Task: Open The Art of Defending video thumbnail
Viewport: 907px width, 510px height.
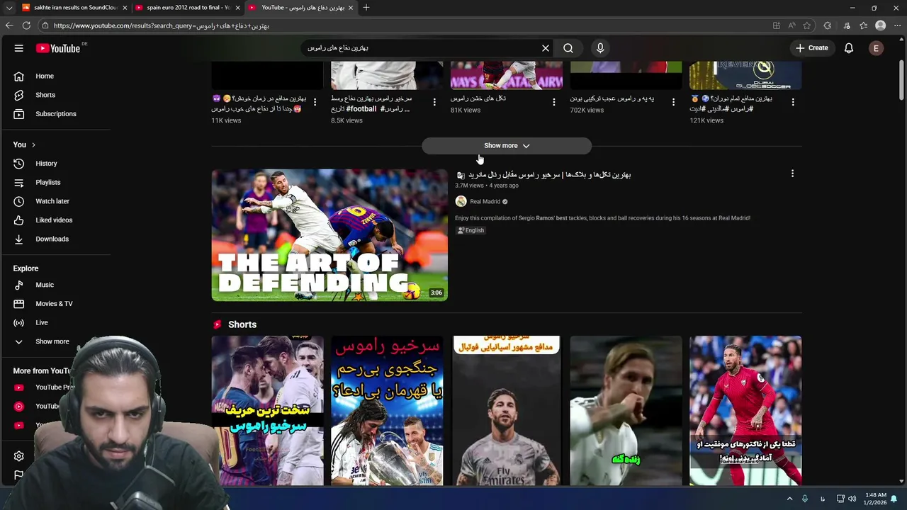Action: pos(329,235)
